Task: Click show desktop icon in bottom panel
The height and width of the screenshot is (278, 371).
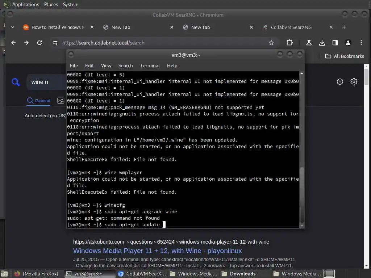Action: (x=4, y=274)
